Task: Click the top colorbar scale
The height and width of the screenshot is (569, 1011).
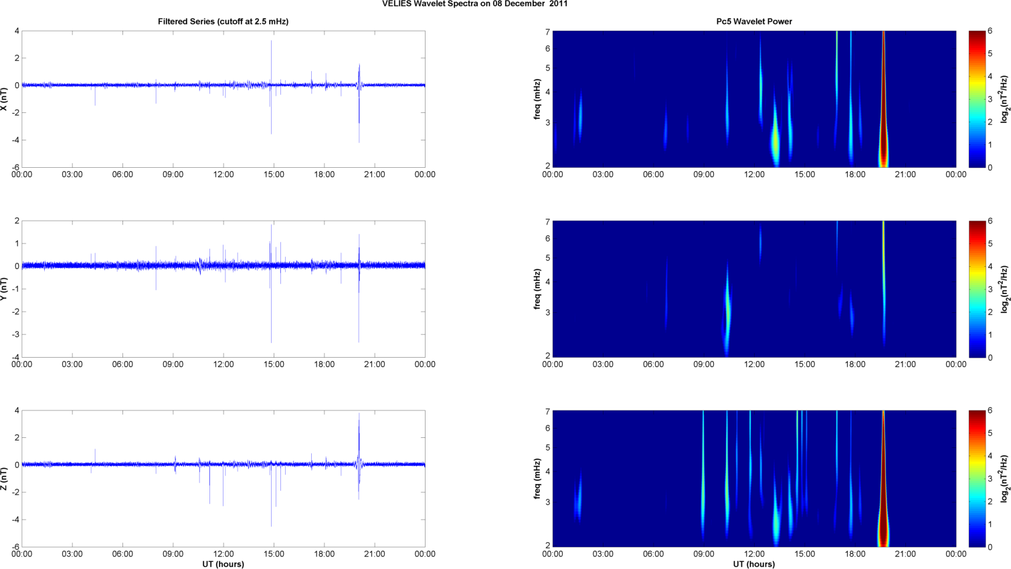Action: pyautogui.click(x=977, y=99)
